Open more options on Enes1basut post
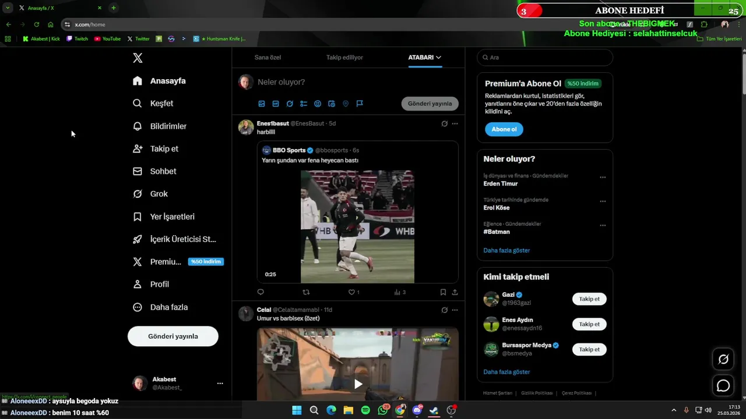The image size is (746, 419). point(455,123)
